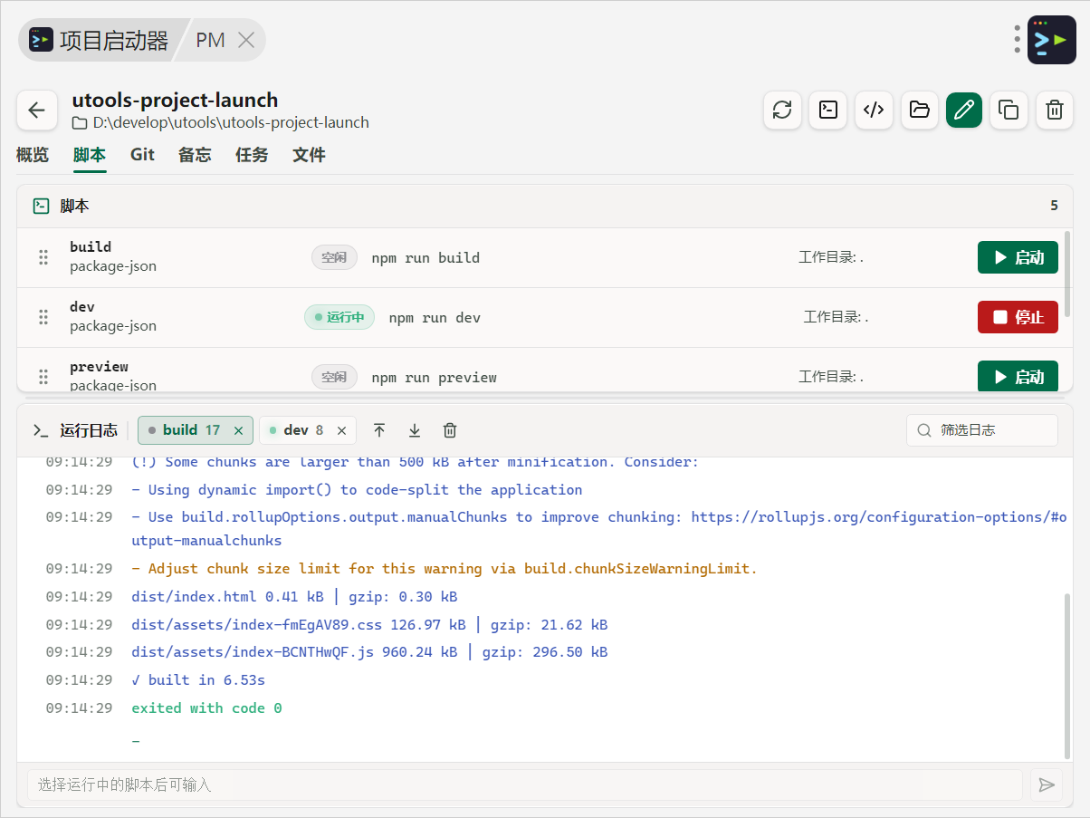The height and width of the screenshot is (818, 1090).
Task: Switch to the 脚本 tab
Action: point(90,155)
